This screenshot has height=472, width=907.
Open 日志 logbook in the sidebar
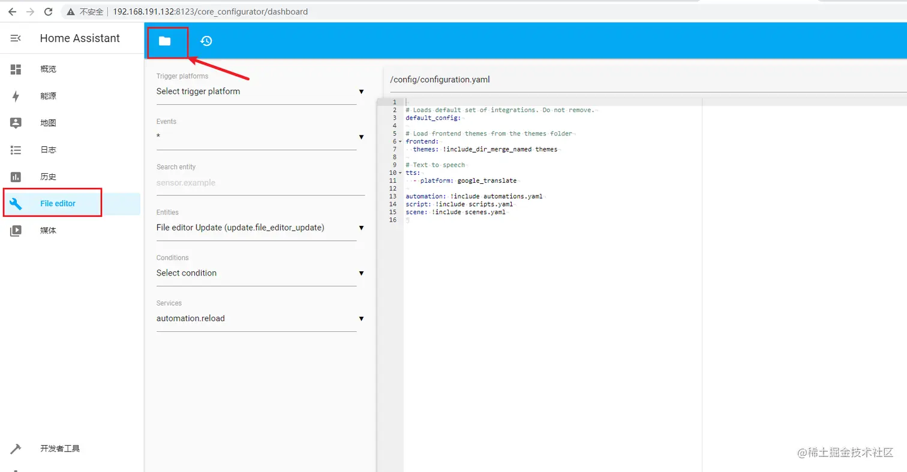coord(72,150)
